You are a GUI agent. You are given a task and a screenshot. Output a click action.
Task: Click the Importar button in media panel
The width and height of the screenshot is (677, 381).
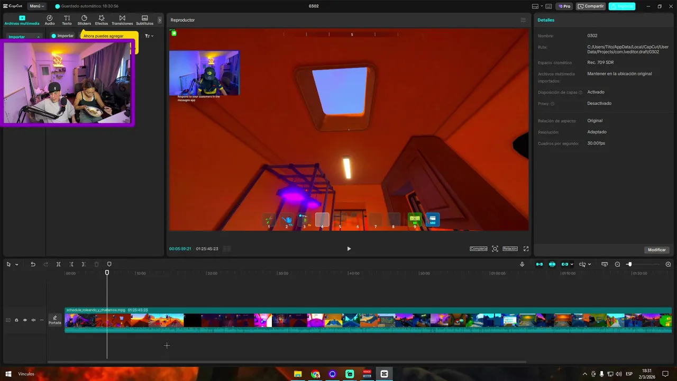click(x=62, y=36)
